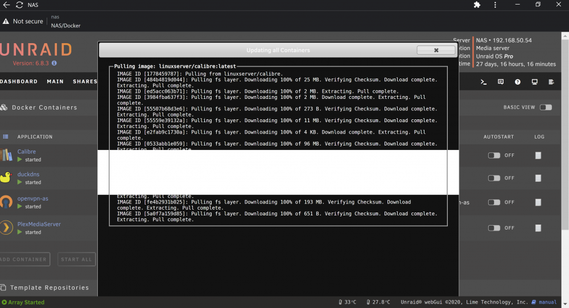Image resolution: width=569 pixels, height=308 pixels.
Task: Open the PlexMediaServer container link
Action: pyautogui.click(x=39, y=224)
